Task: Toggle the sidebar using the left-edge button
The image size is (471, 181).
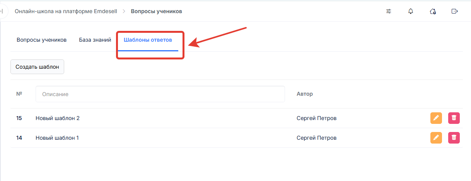Action: coord(2,12)
